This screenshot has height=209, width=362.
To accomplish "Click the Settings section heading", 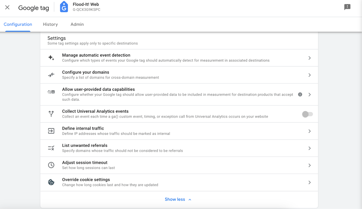I will click(57, 38).
